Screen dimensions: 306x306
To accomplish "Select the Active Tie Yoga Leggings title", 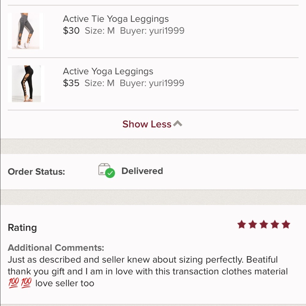I will click(116, 19).
